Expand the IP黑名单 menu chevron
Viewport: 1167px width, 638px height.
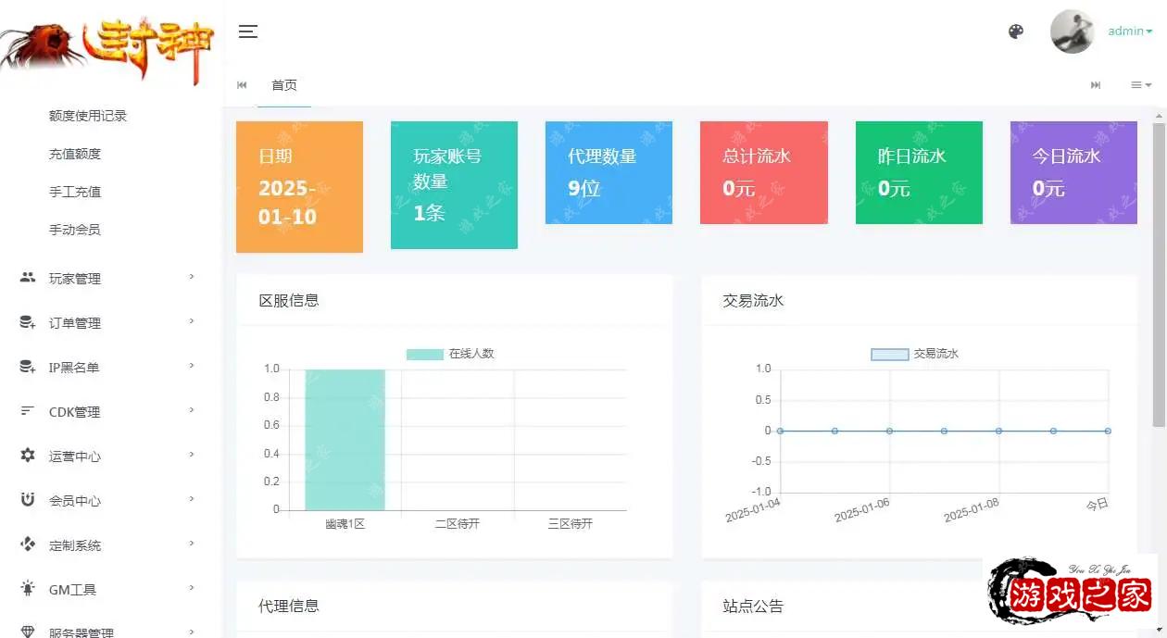[x=192, y=366]
